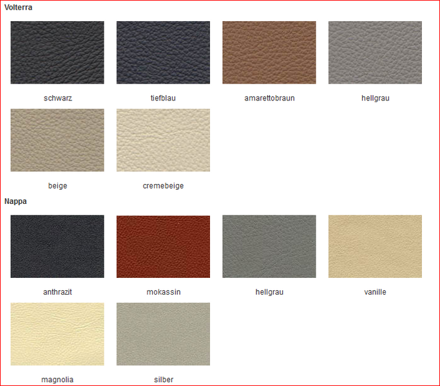Click the "cremebeige" text caption
This screenshot has width=440, height=386.
[163, 186]
